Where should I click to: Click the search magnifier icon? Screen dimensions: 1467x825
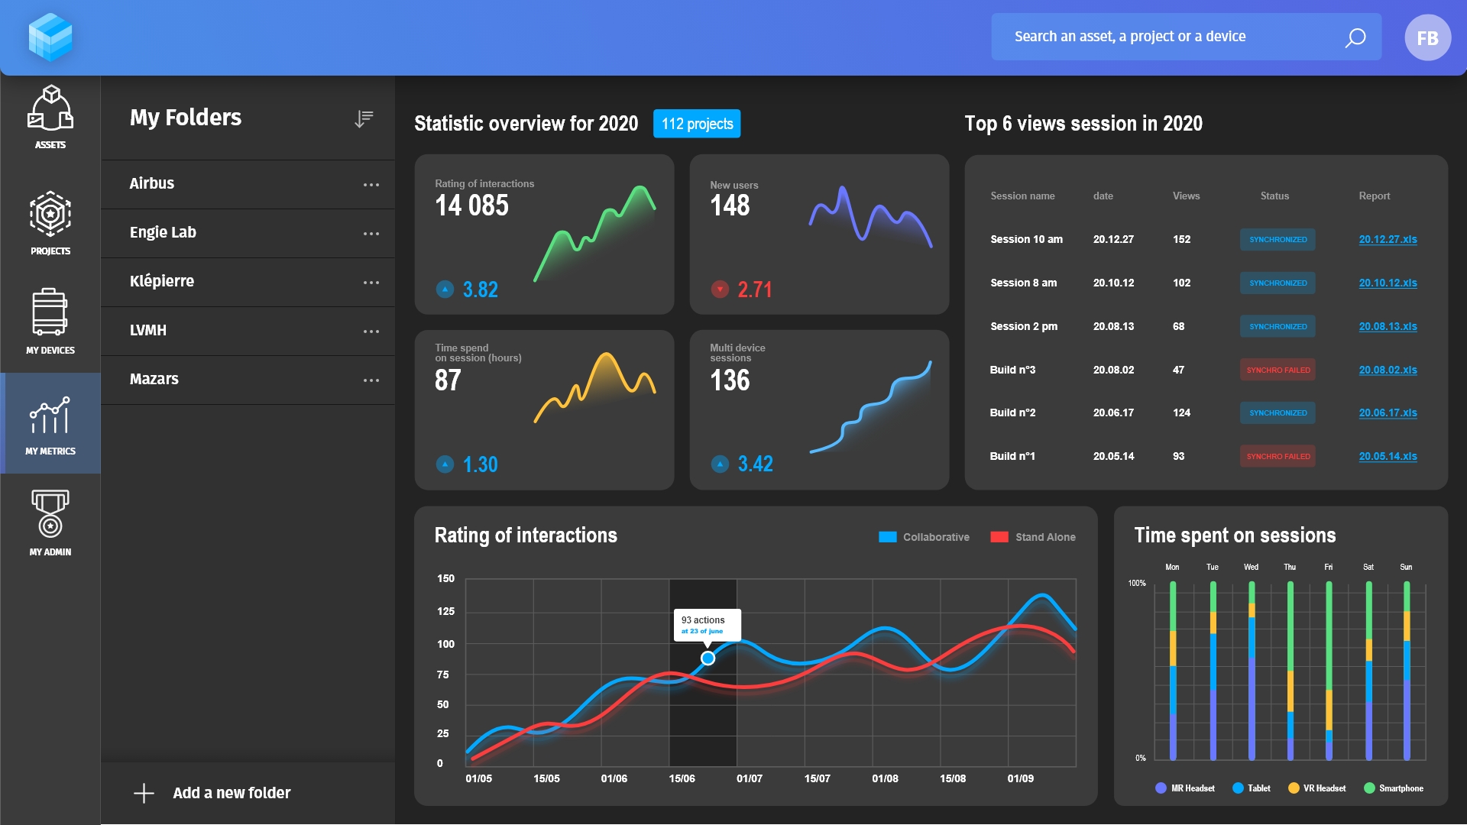point(1355,37)
